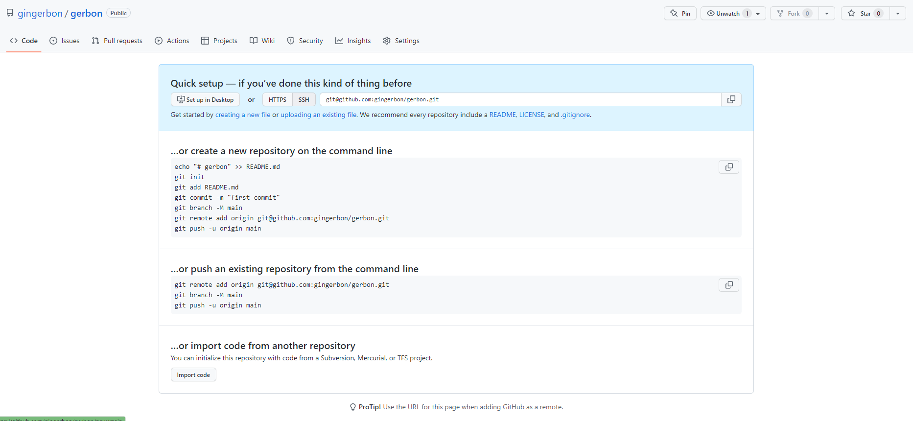
Task: Click the 'git add README.md' line
Action: pyautogui.click(x=207, y=187)
